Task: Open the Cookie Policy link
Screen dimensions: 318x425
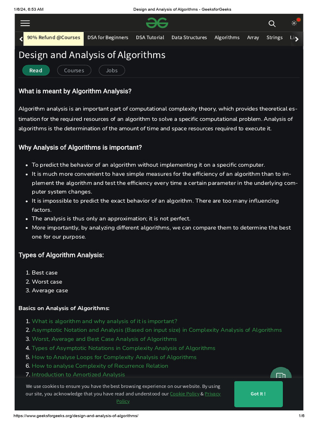Action: click(185, 393)
